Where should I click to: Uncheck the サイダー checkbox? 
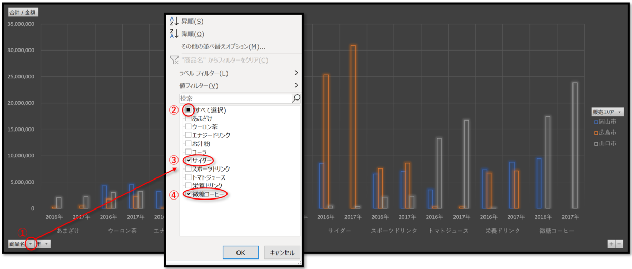189,160
